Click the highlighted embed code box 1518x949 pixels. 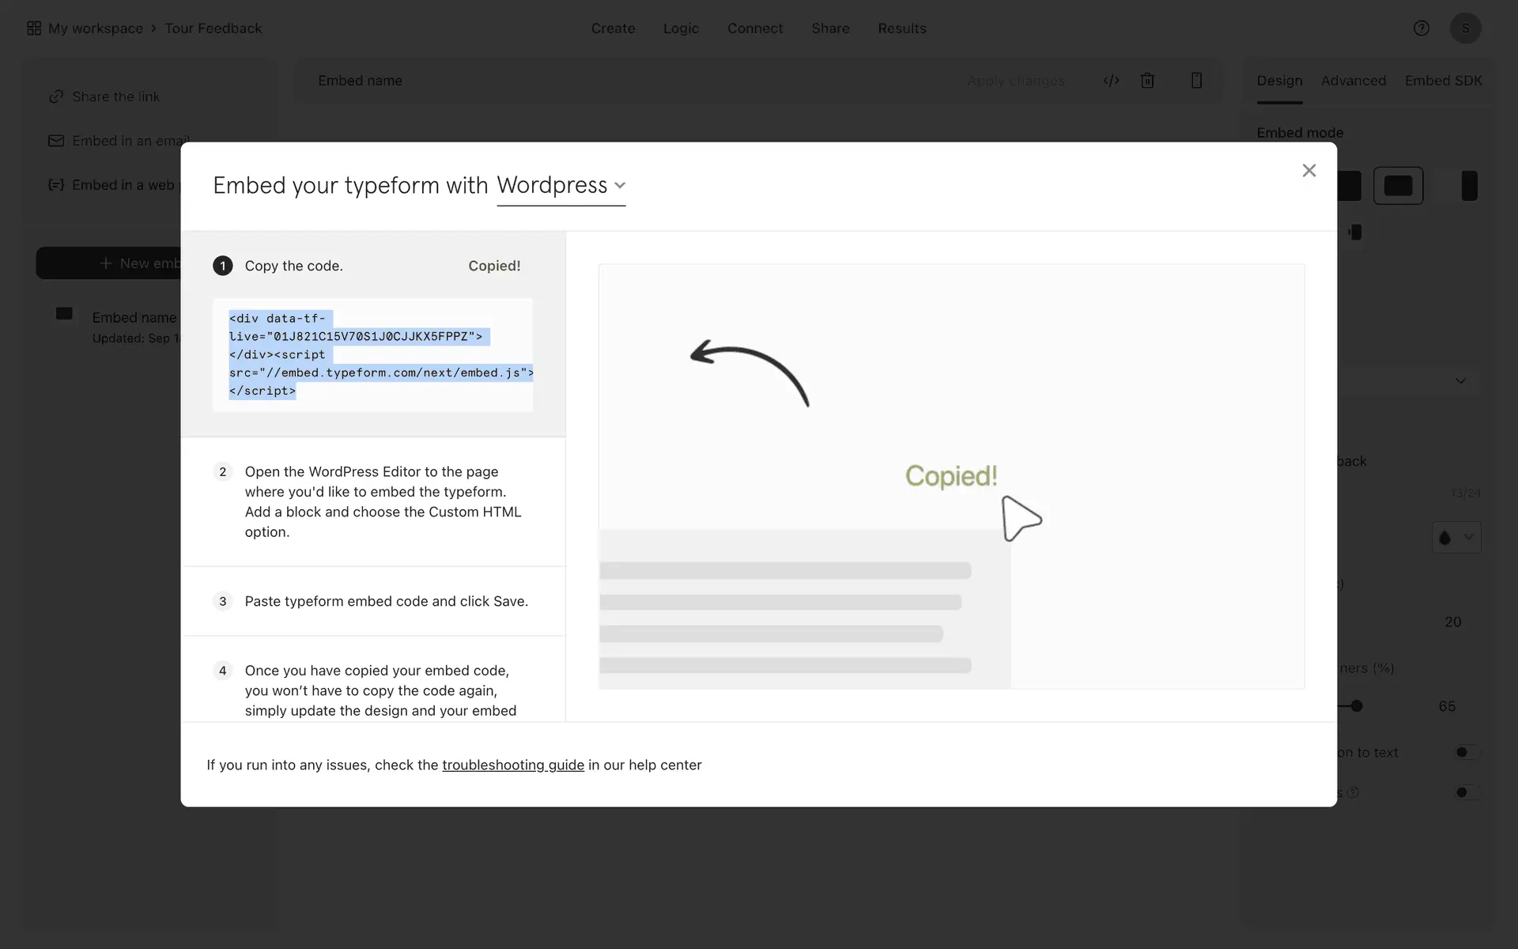pyautogui.click(x=372, y=354)
